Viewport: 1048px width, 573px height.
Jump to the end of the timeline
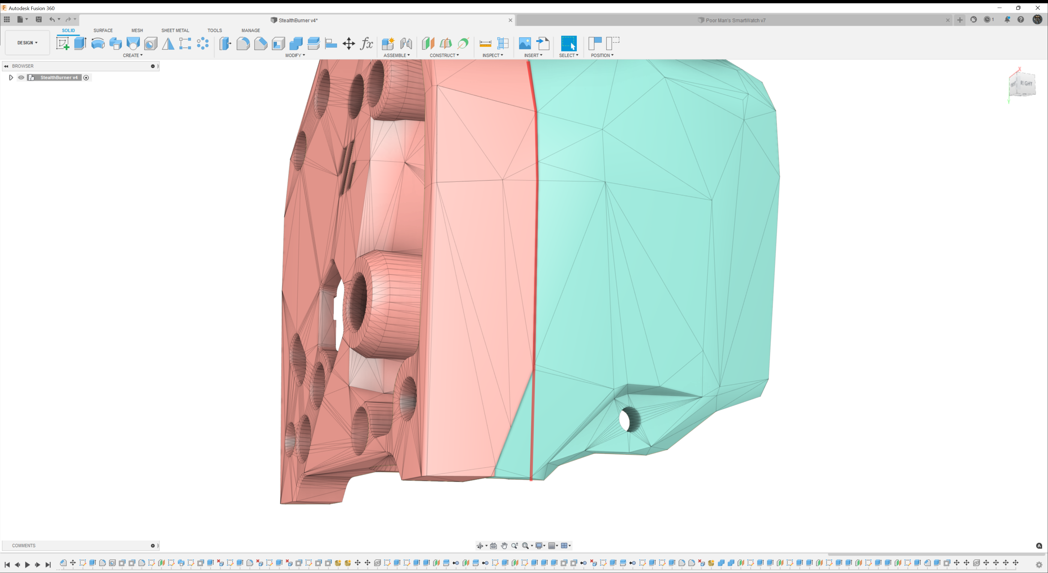(x=48, y=565)
